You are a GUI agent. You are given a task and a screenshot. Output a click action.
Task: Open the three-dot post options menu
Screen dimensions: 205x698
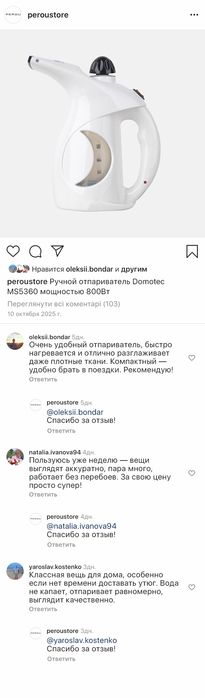[194, 15]
